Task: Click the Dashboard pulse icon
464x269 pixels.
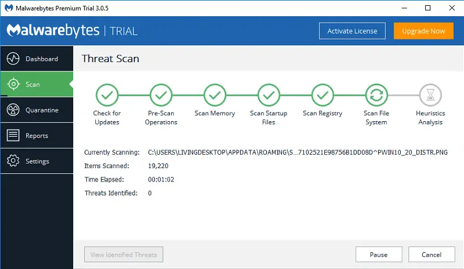Action: tap(13, 59)
